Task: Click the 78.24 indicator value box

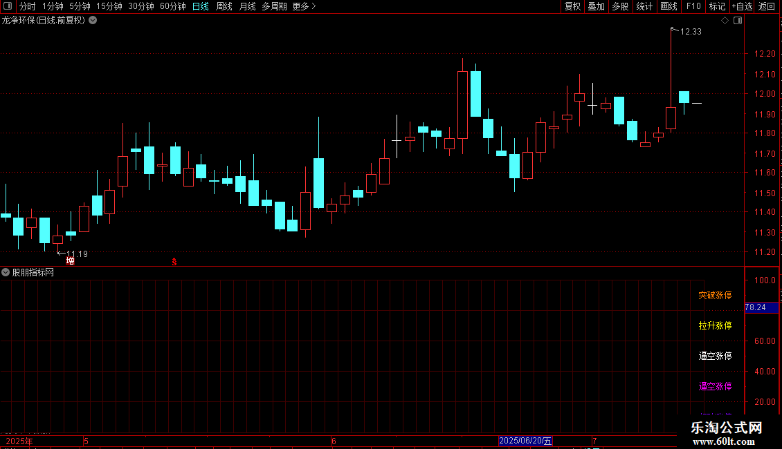Action: pyautogui.click(x=761, y=307)
